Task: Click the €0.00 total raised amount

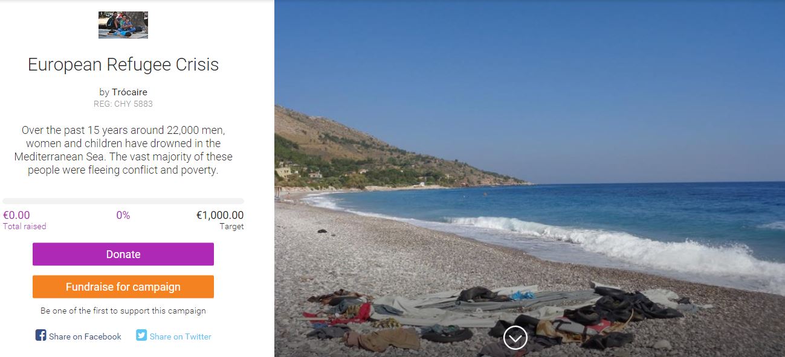Action: (16, 215)
